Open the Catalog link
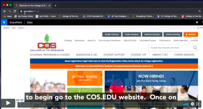203x109 pixels. [68, 40]
